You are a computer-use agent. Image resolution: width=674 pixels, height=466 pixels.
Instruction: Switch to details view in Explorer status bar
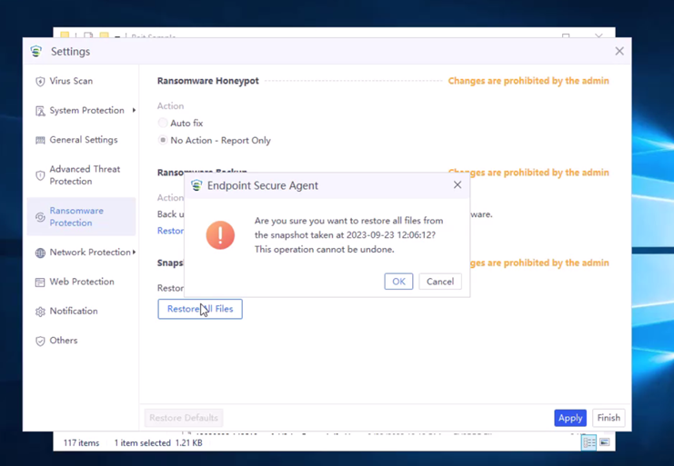pos(589,443)
